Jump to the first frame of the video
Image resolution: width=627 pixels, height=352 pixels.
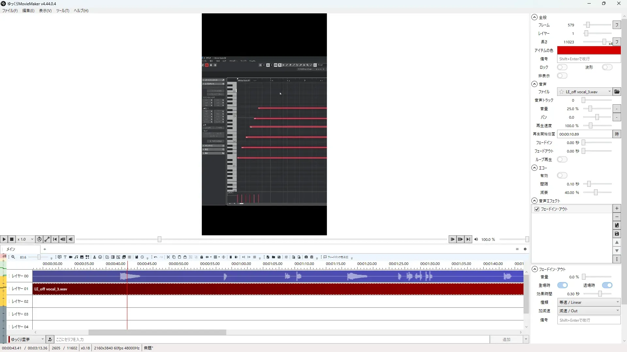(x=55, y=239)
